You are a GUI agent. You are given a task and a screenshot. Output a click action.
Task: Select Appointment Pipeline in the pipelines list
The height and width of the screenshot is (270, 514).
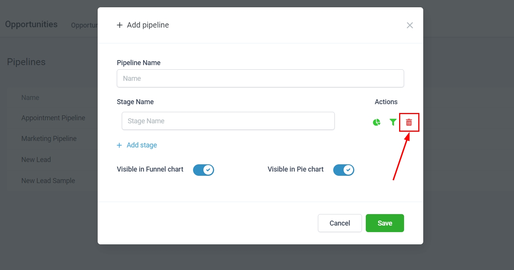[x=53, y=118]
